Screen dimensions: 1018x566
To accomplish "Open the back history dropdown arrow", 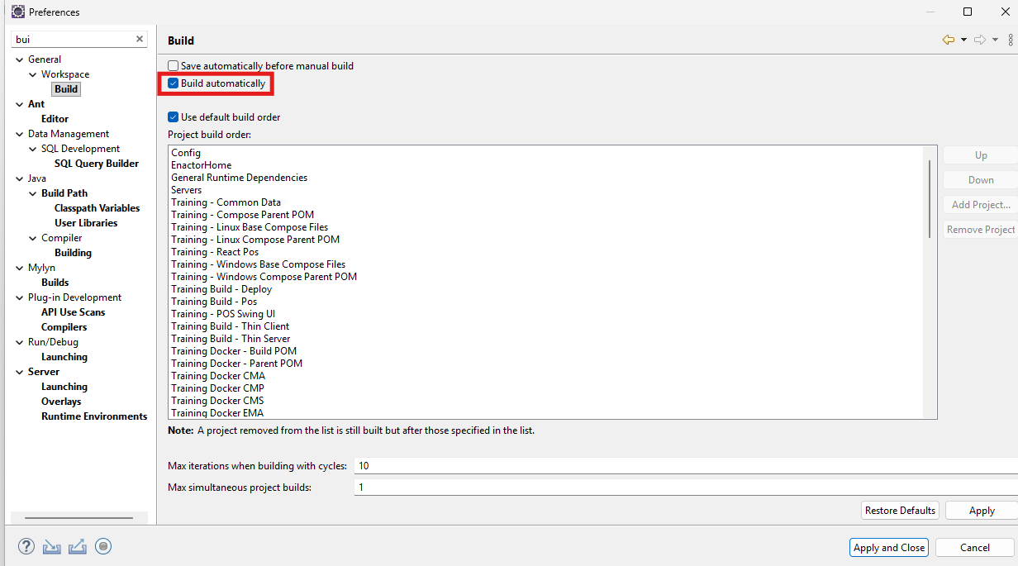I will click(963, 40).
